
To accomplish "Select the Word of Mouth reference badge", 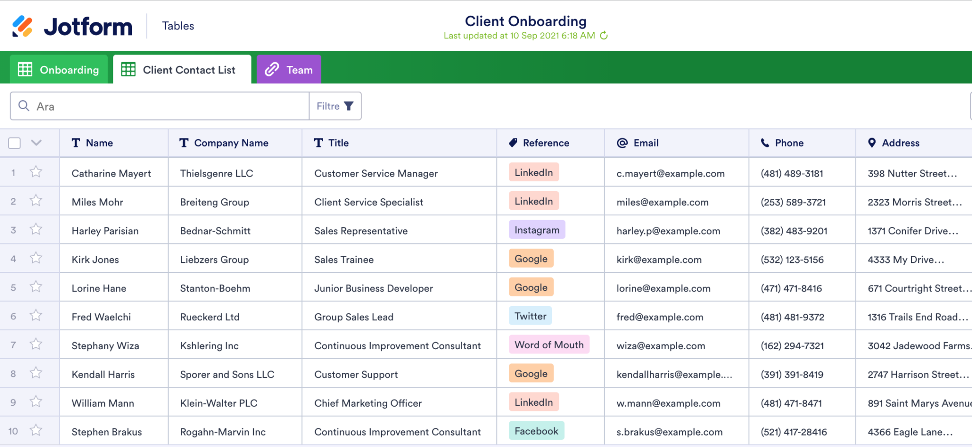I will [549, 345].
